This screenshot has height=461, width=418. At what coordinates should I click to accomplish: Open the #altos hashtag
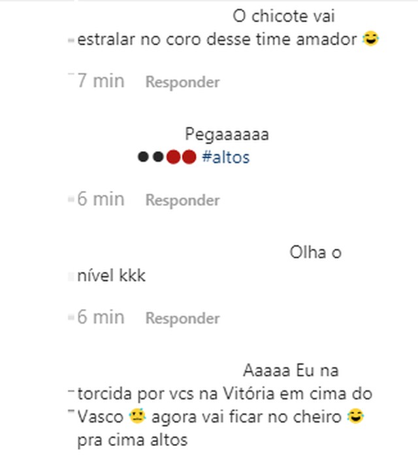(225, 157)
